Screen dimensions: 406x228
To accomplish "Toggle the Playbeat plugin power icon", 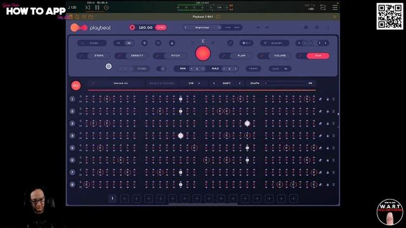I will tap(218, 17).
